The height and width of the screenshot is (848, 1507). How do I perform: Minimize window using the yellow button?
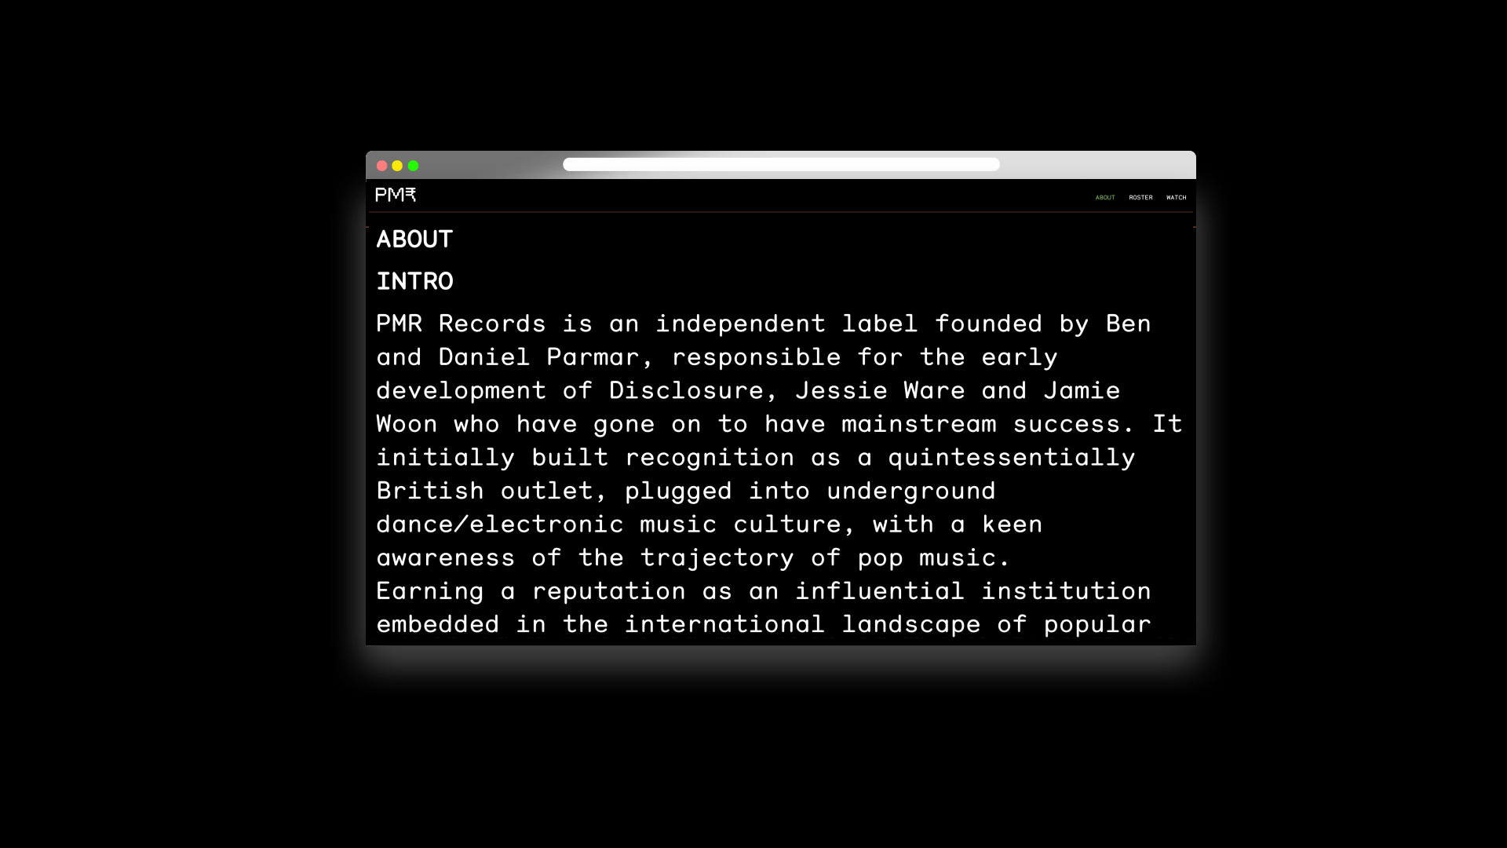point(397,166)
